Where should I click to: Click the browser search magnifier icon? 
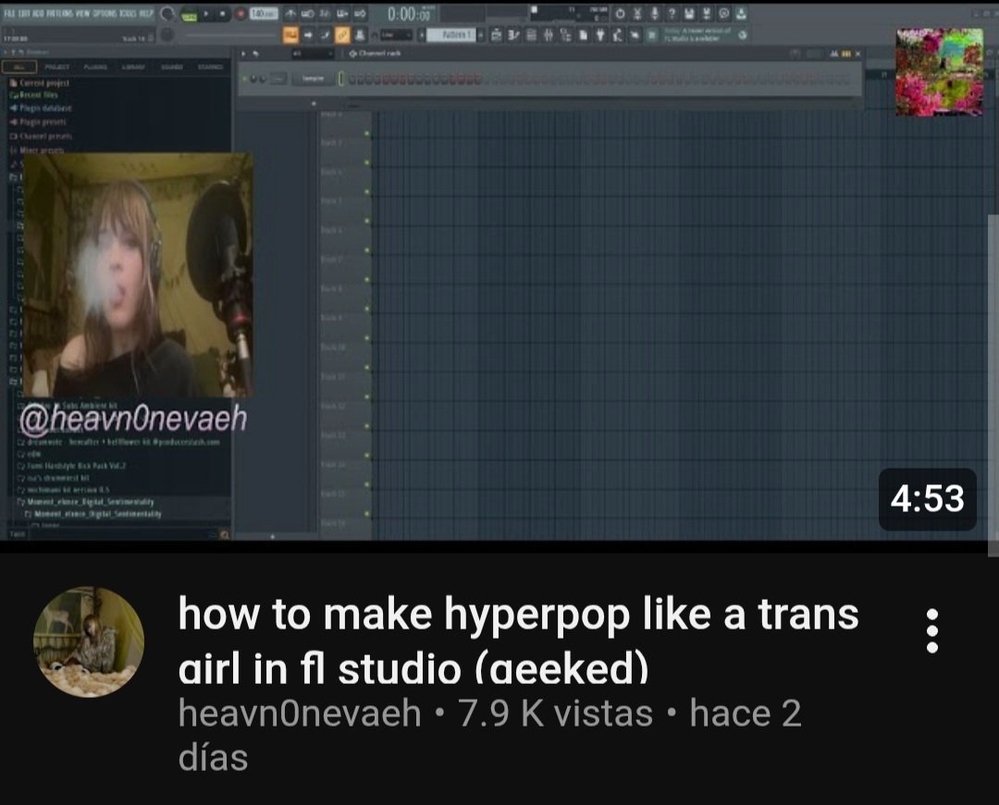click(224, 534)
